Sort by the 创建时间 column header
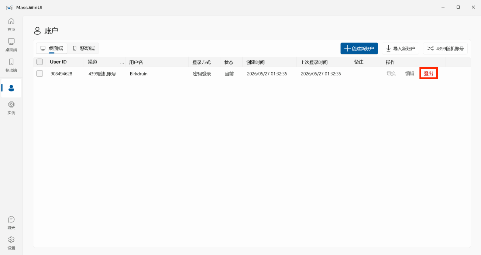This screenshot has width=481, height=255. tap(255, 62)
